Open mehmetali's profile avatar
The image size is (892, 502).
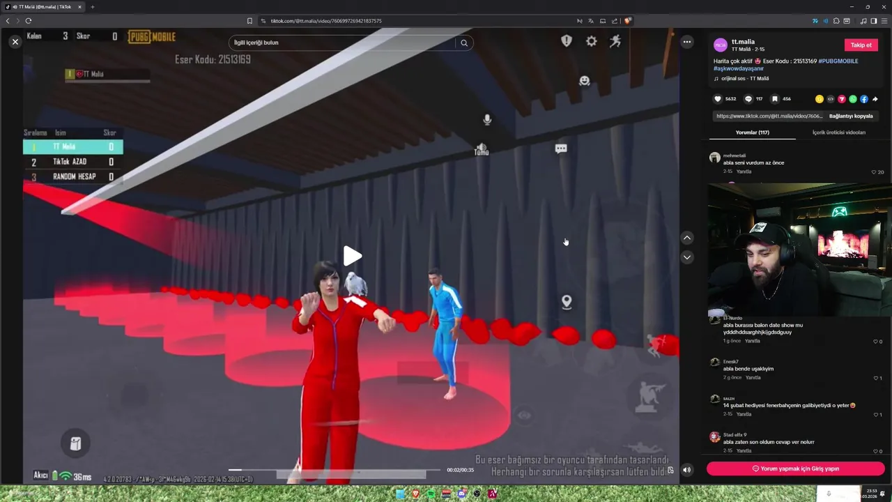715,158
